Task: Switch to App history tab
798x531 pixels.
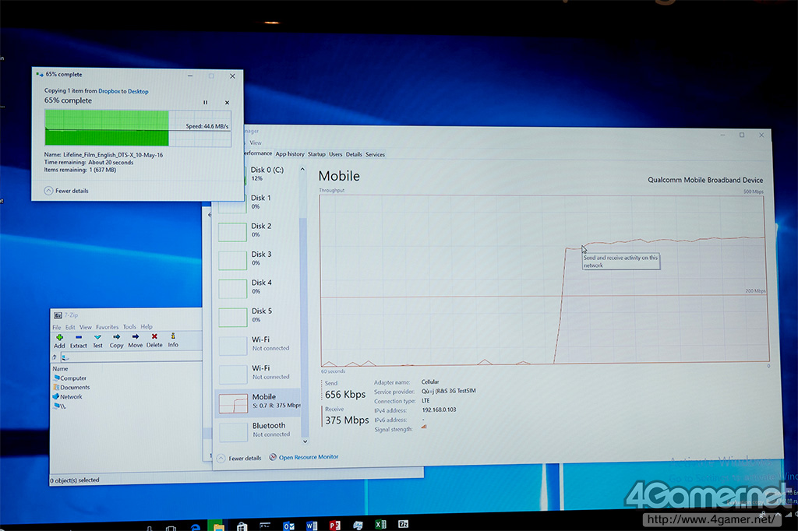Action: coord(290,154)
